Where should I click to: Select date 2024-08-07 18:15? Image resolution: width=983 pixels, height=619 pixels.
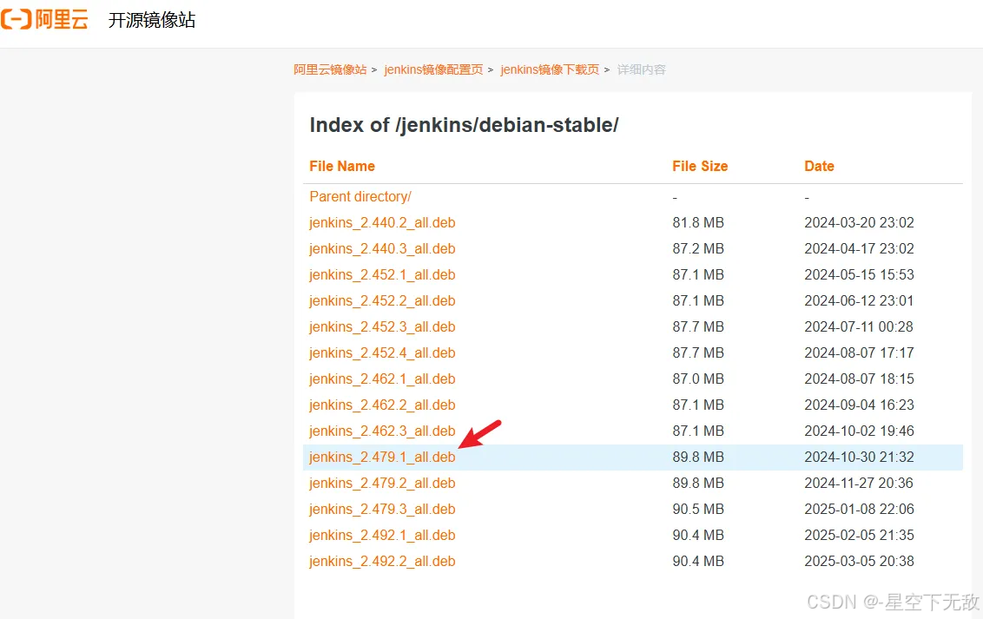tap(860, 379)
